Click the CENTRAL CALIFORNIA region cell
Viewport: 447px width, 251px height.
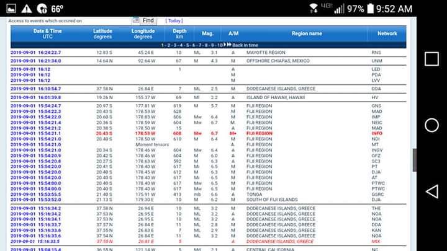pos(270,249)
